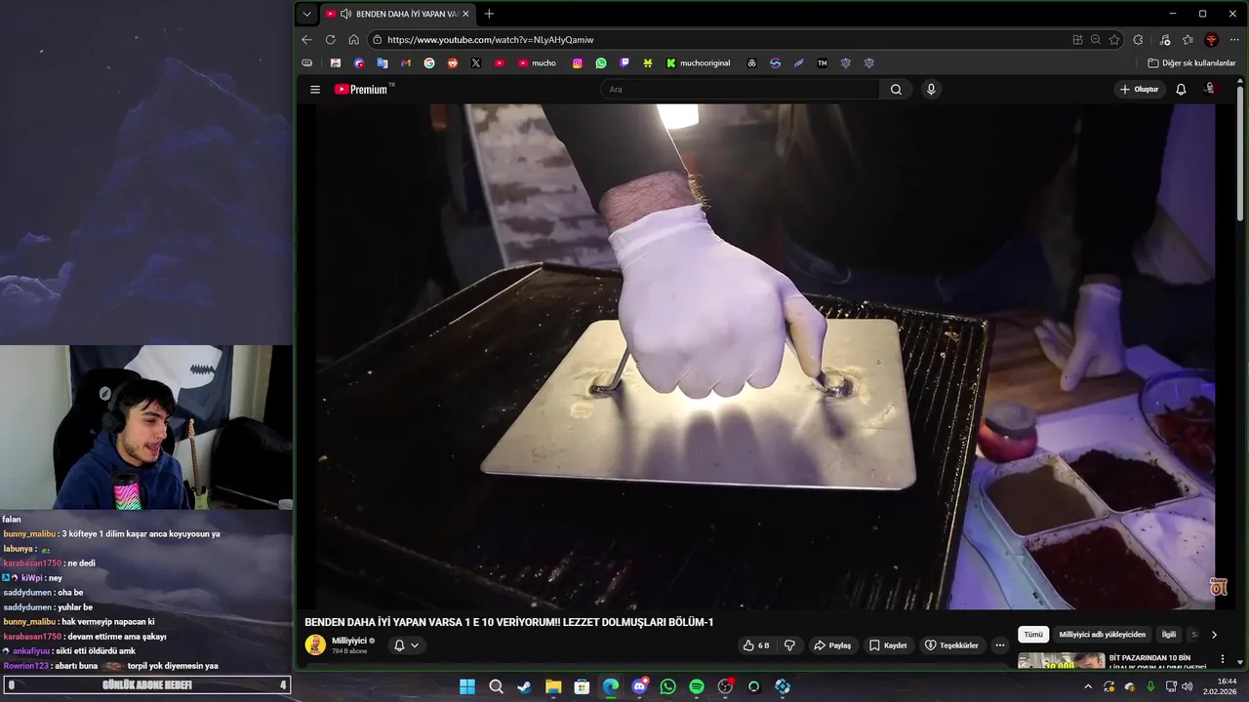Open the TM bookmark icon
Viewport: 1249px width, 702px height.
pos(822,63)
